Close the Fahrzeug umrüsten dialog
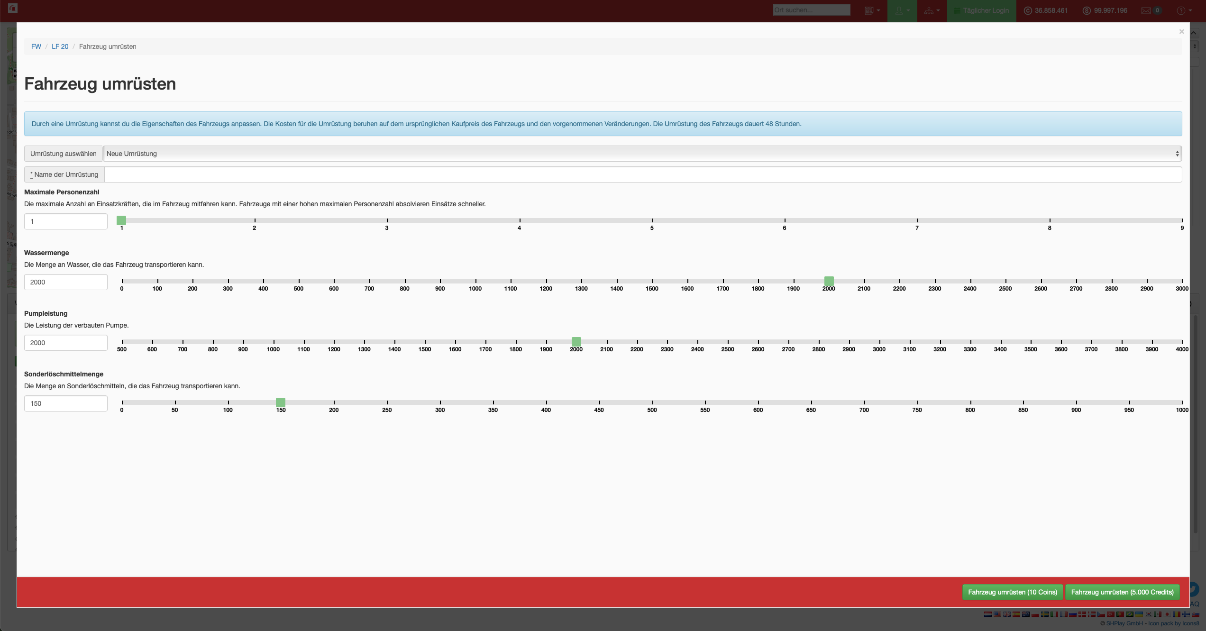 coord(1181,31)
